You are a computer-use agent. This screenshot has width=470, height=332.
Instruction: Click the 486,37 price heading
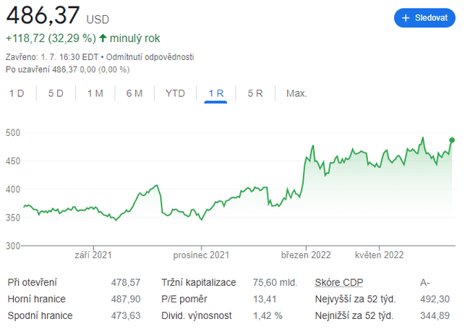click(x=42, y=16)
